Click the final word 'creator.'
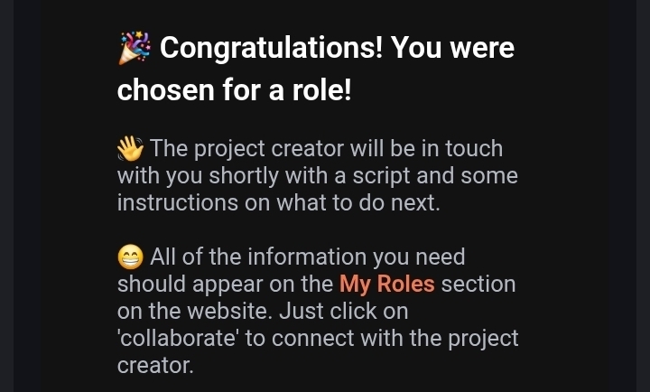Screen dimensions: 650x392 pos(155,366)
